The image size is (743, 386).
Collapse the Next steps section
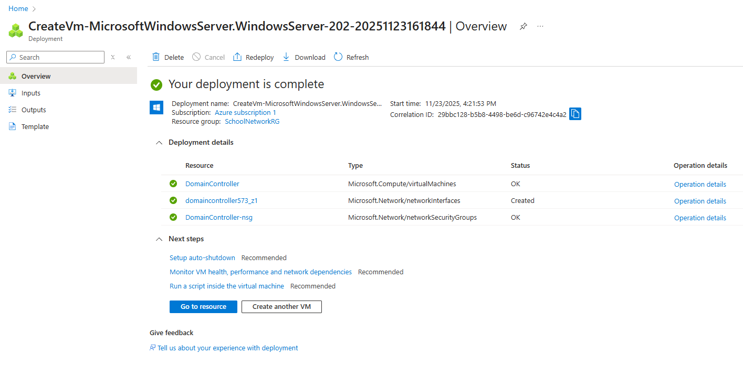[x=159, y=239]
